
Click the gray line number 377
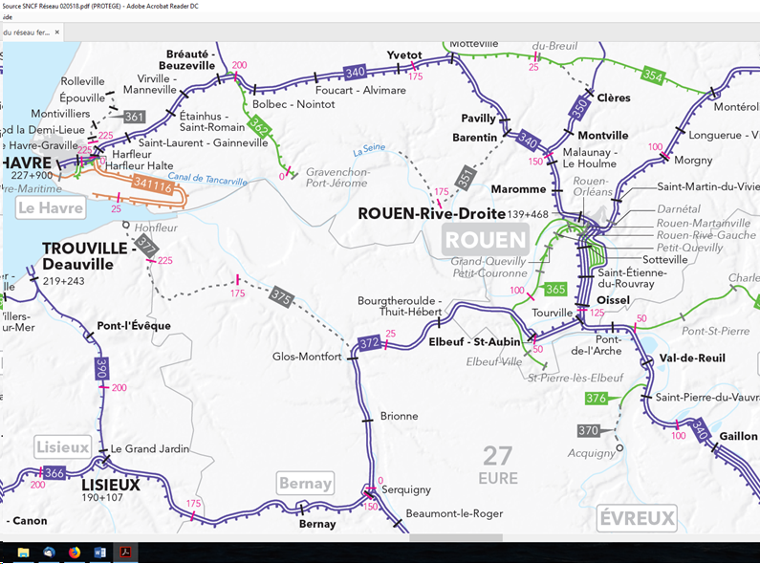pos(146,246)
